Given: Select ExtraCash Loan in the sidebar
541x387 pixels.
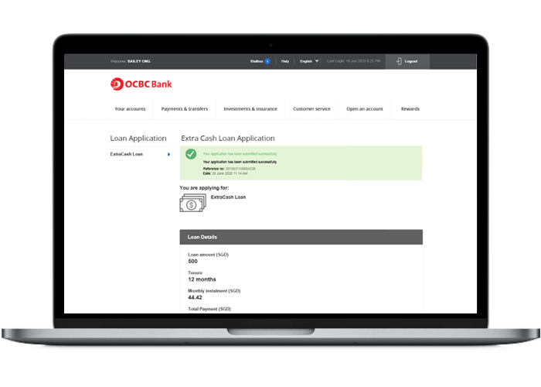Looking at the screenshot, I should point(126,154).
